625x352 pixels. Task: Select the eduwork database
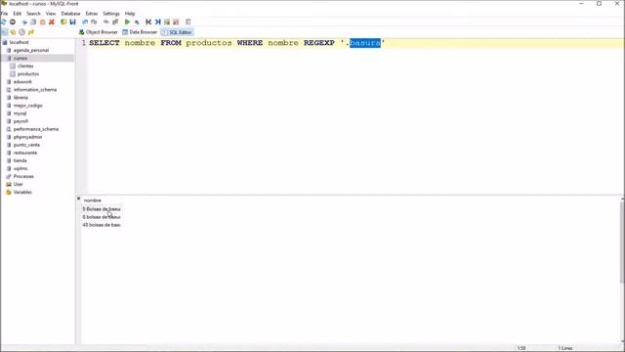[x=22, y=82]
